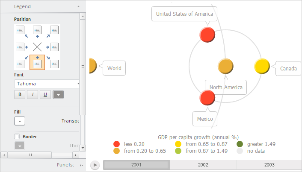Set legend position to top-center

37,30
